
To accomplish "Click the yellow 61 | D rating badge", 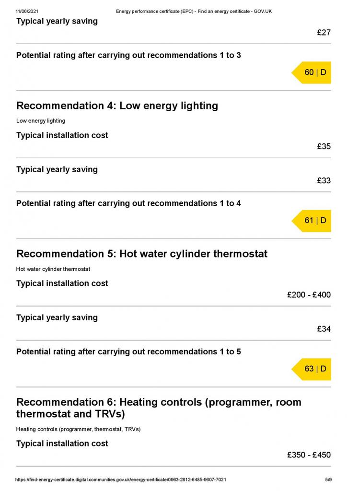I will [x=312, y=221].
